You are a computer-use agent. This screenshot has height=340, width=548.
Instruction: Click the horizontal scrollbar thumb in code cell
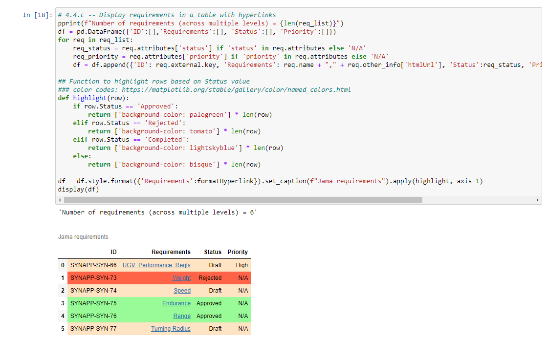click(x=243, y=200)
